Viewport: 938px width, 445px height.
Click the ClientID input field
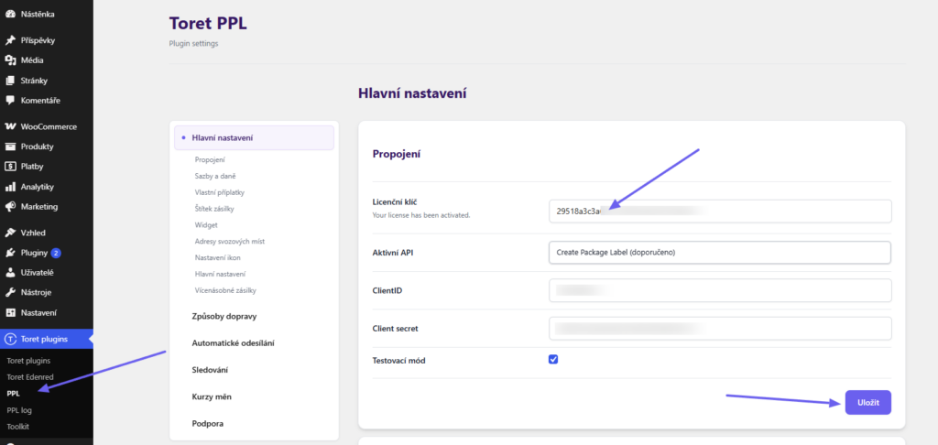720,290
